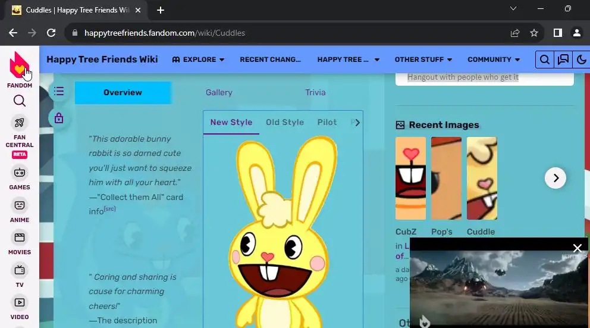Open the wiki Discussions chat icon
The height and width of the screenshot is (328, 590).
[x=563, y=60]
